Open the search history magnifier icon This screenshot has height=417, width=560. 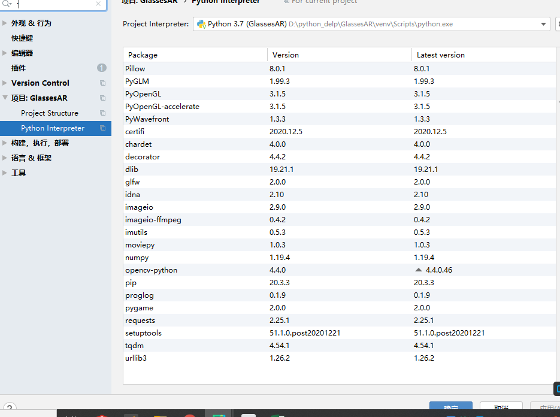click(7, 4)
